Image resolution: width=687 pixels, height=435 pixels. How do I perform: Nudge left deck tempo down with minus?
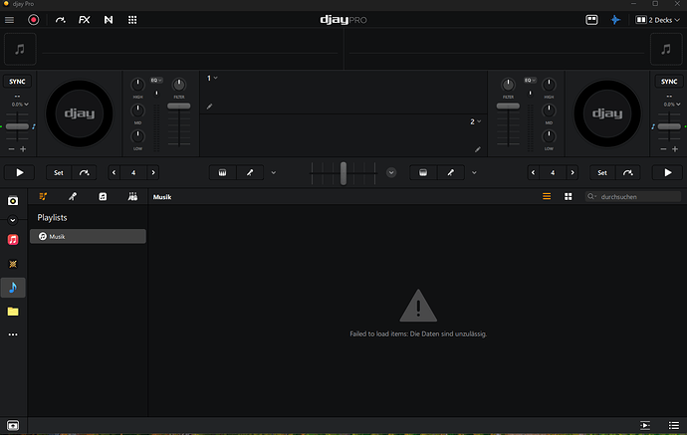pyautogui.click(x=11, y=149)
